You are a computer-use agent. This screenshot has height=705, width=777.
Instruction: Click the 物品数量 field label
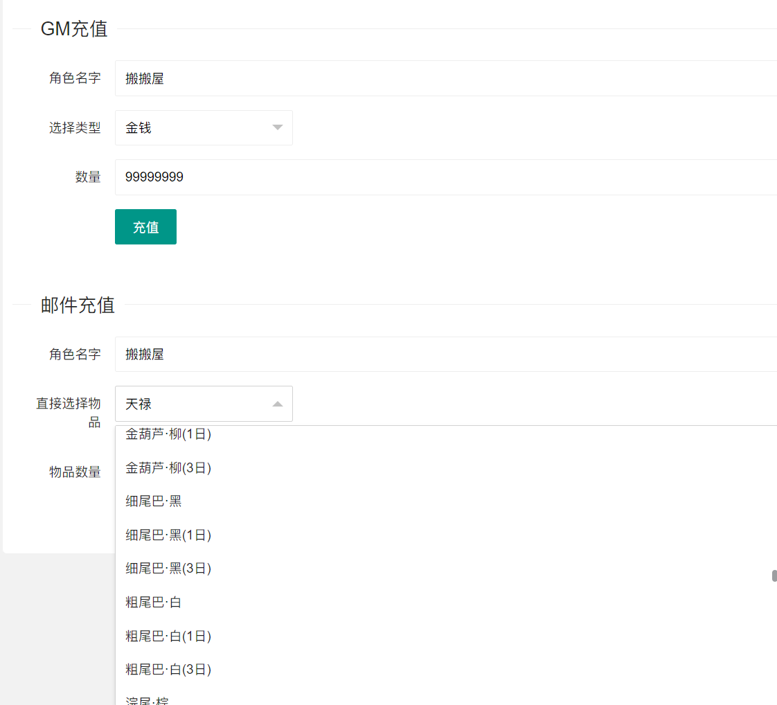click(75, 472)
